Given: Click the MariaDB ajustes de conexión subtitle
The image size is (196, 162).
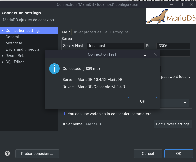Looking at the screenshot, I should [x=28, y=20].
